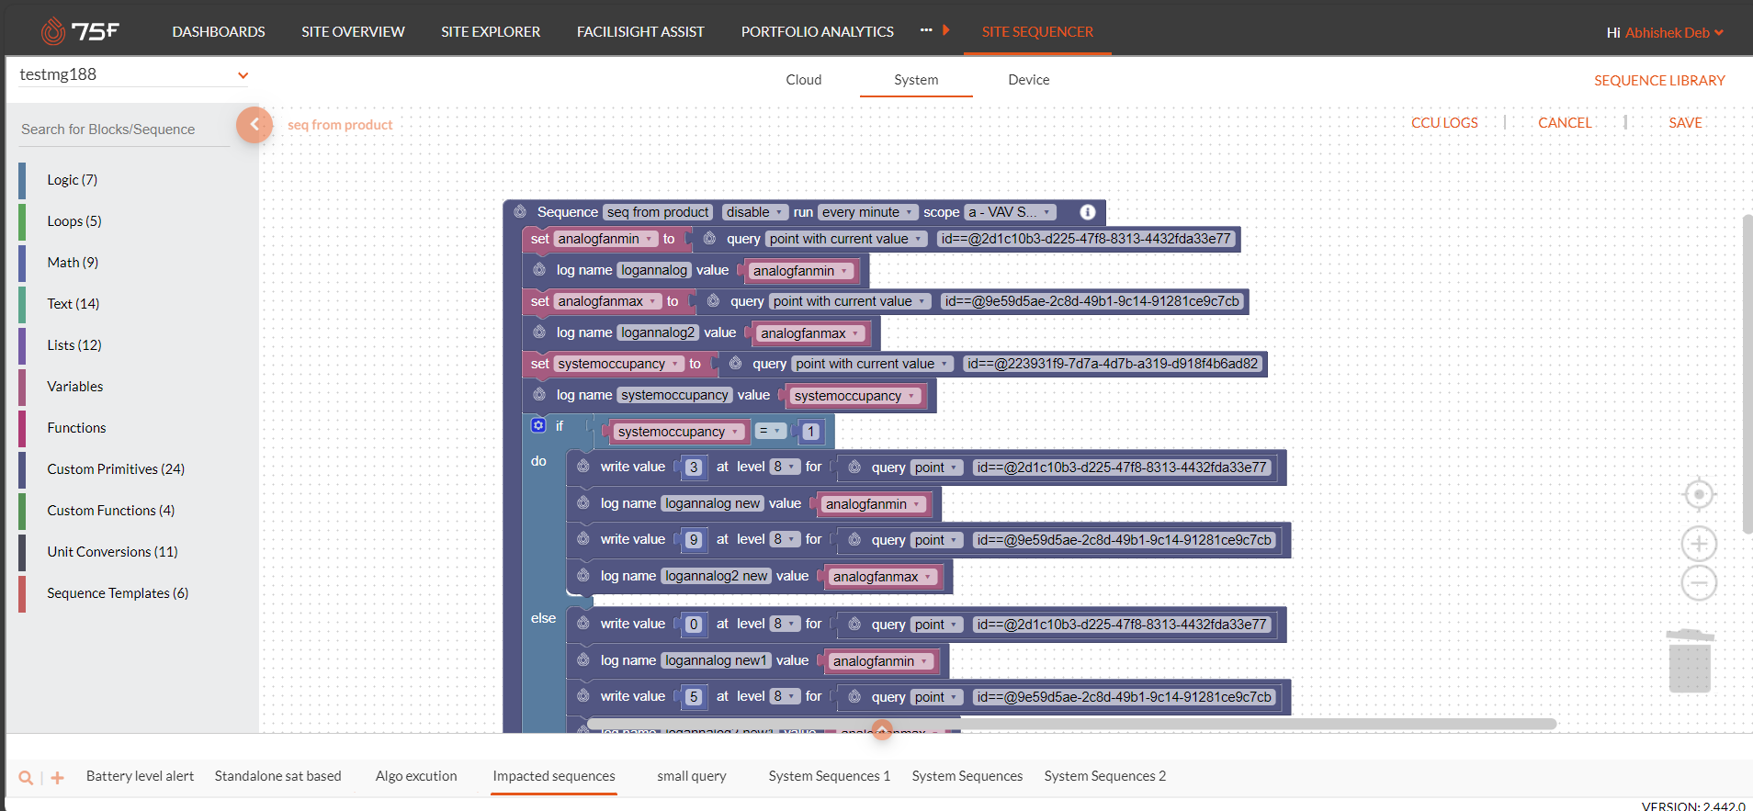
Task: Collapse the blocks sidebar with arrow button
Action: click(254, 125)
